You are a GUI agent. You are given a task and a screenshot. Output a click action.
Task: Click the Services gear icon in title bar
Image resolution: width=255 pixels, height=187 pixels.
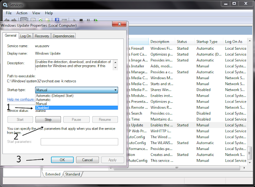[5, 5]
